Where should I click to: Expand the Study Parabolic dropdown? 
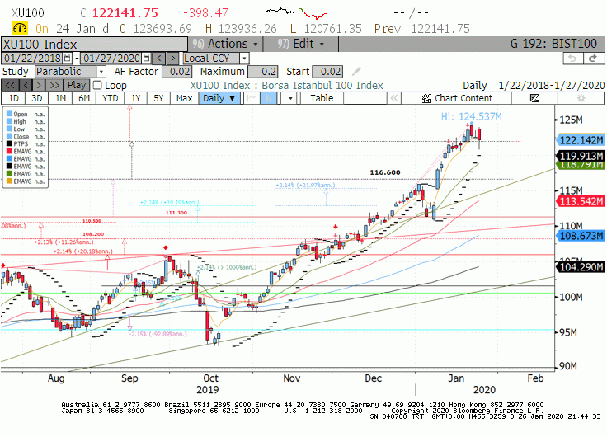(x=101, y=72)
